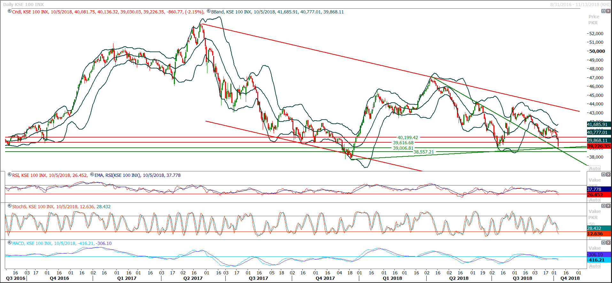
Task: Click the RSI series legend icon
Action: [x=10, y=175]
